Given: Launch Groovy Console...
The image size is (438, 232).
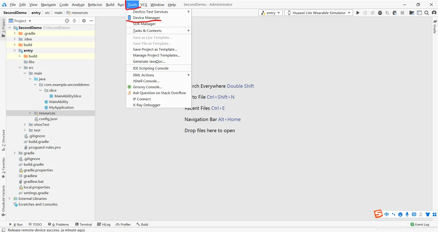Looking at the screenshot, I should point(159,87).
